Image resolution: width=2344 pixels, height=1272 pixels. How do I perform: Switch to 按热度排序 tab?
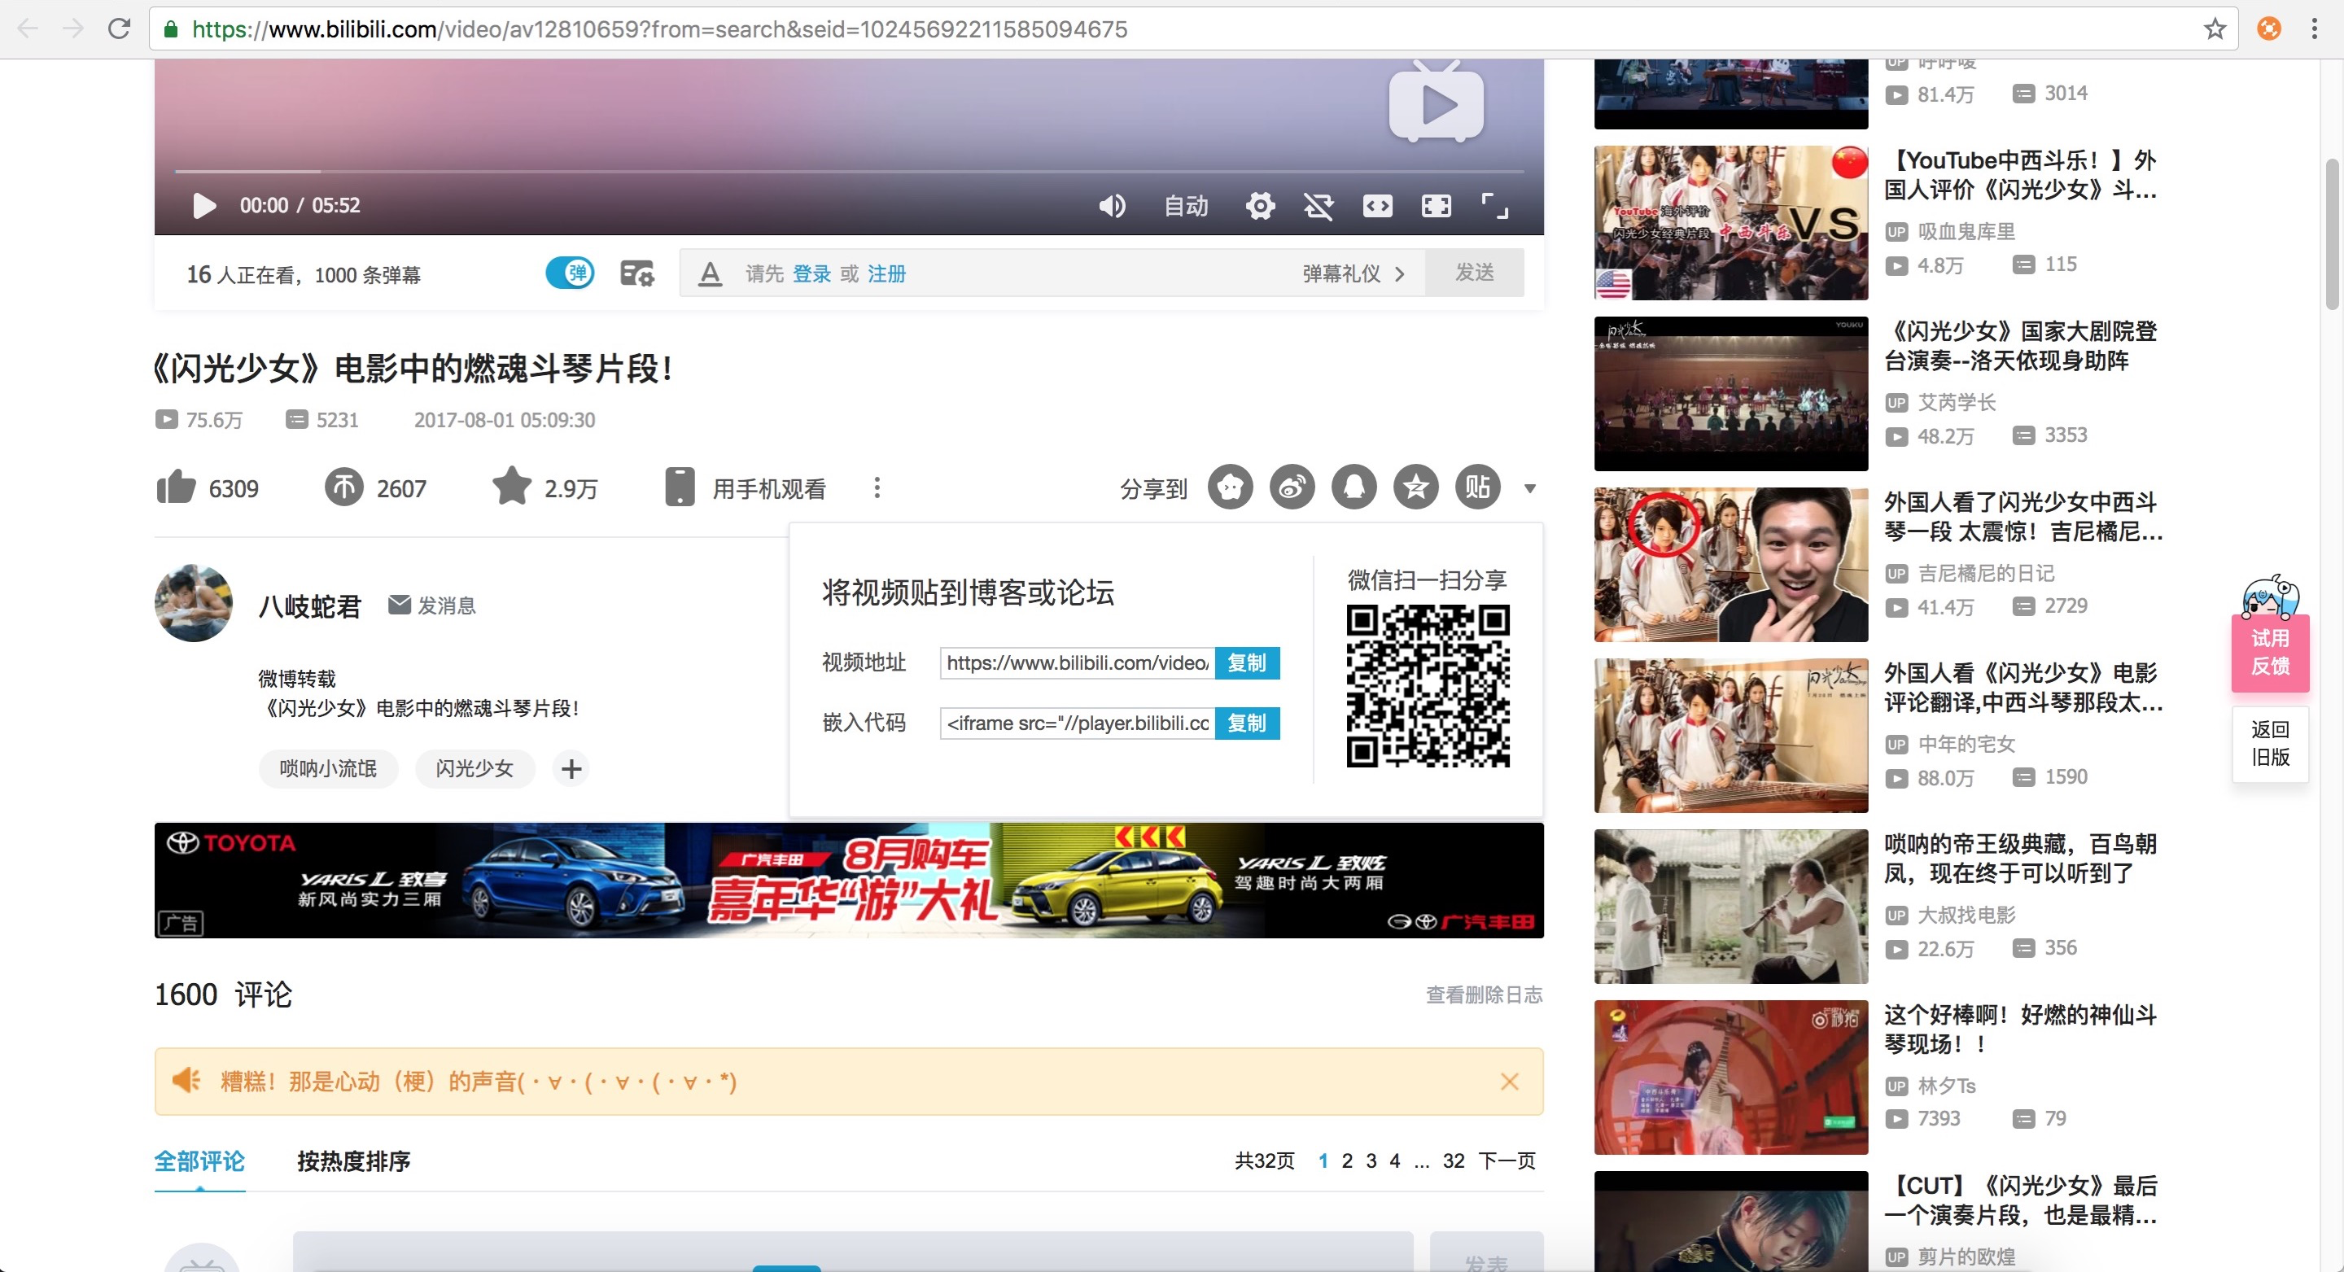(353, 1161)
